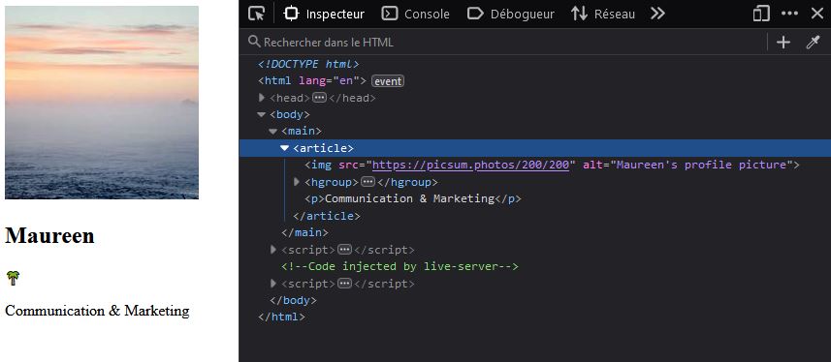Open the Réseau tab

tap(603, 14)
